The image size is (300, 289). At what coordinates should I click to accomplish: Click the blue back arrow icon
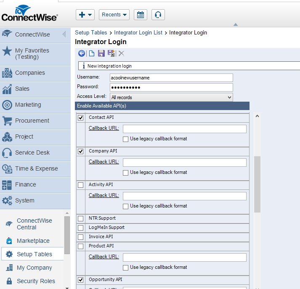pos(82,53)
